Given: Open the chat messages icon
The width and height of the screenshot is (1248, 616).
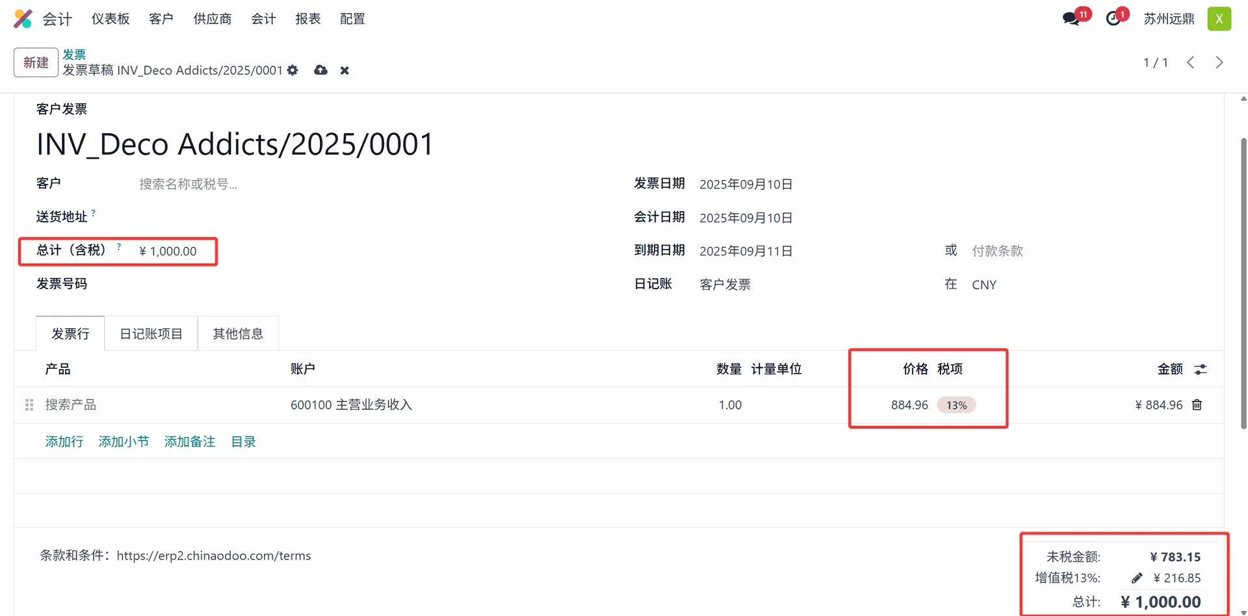Looking at the screenshot, I should click(x=1071, y=19).
